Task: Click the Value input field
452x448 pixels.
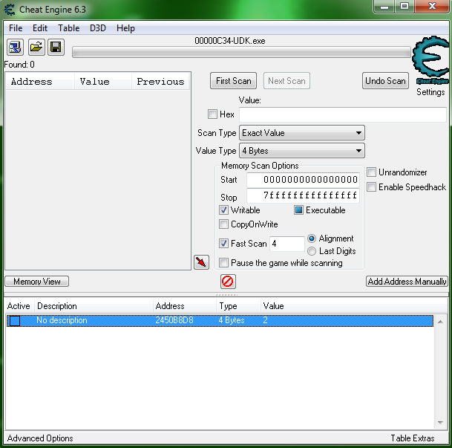Action: [x=343, y=114]
